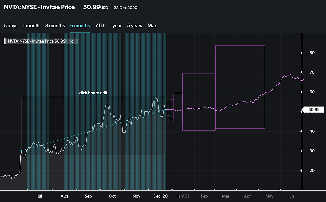Click the NVTA:NYSE - Invitae Price chart title

pos(39,7)
